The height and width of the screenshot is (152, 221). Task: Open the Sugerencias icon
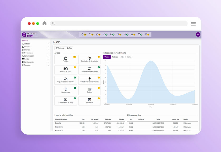[x=66, y=89]
